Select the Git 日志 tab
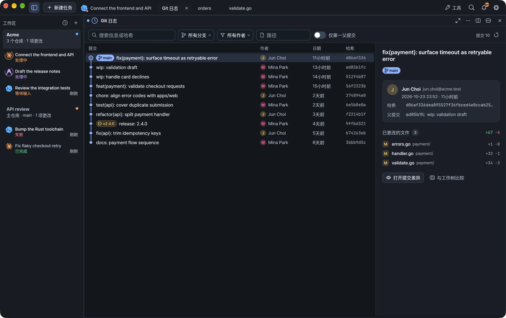 pos(170,8)
